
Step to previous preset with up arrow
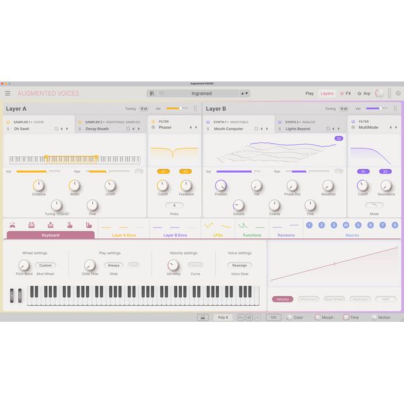(242, 94)
